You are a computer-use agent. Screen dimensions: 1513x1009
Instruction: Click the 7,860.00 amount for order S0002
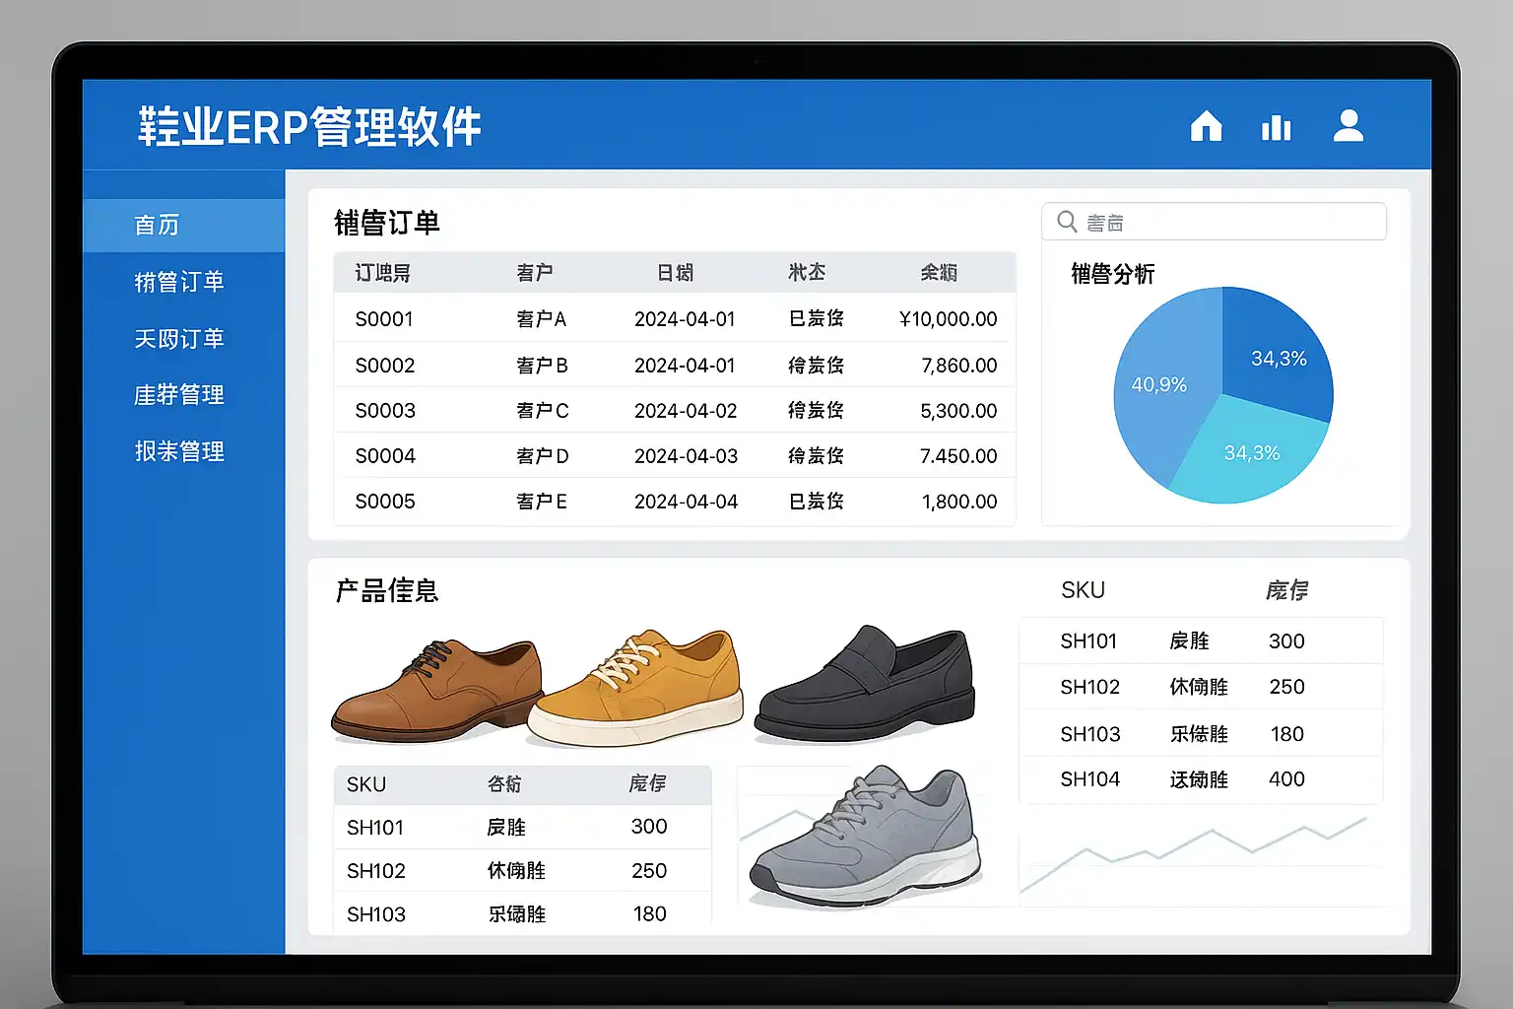(958, 366)
